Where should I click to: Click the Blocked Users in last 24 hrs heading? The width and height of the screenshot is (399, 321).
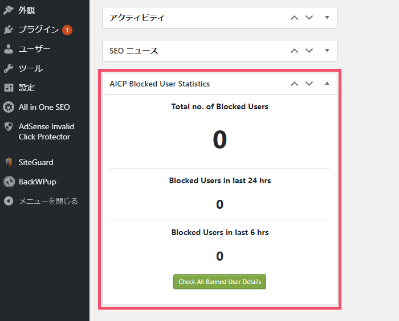[220, 180]
